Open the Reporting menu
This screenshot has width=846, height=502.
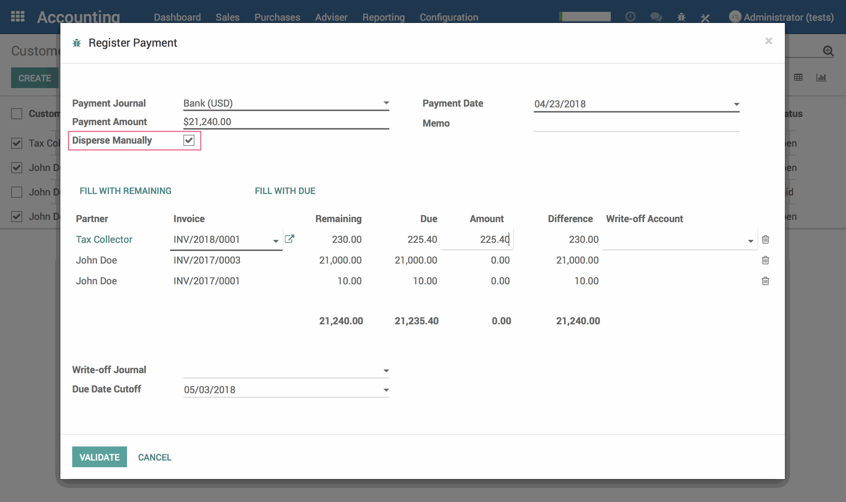[x=383, y=17]
